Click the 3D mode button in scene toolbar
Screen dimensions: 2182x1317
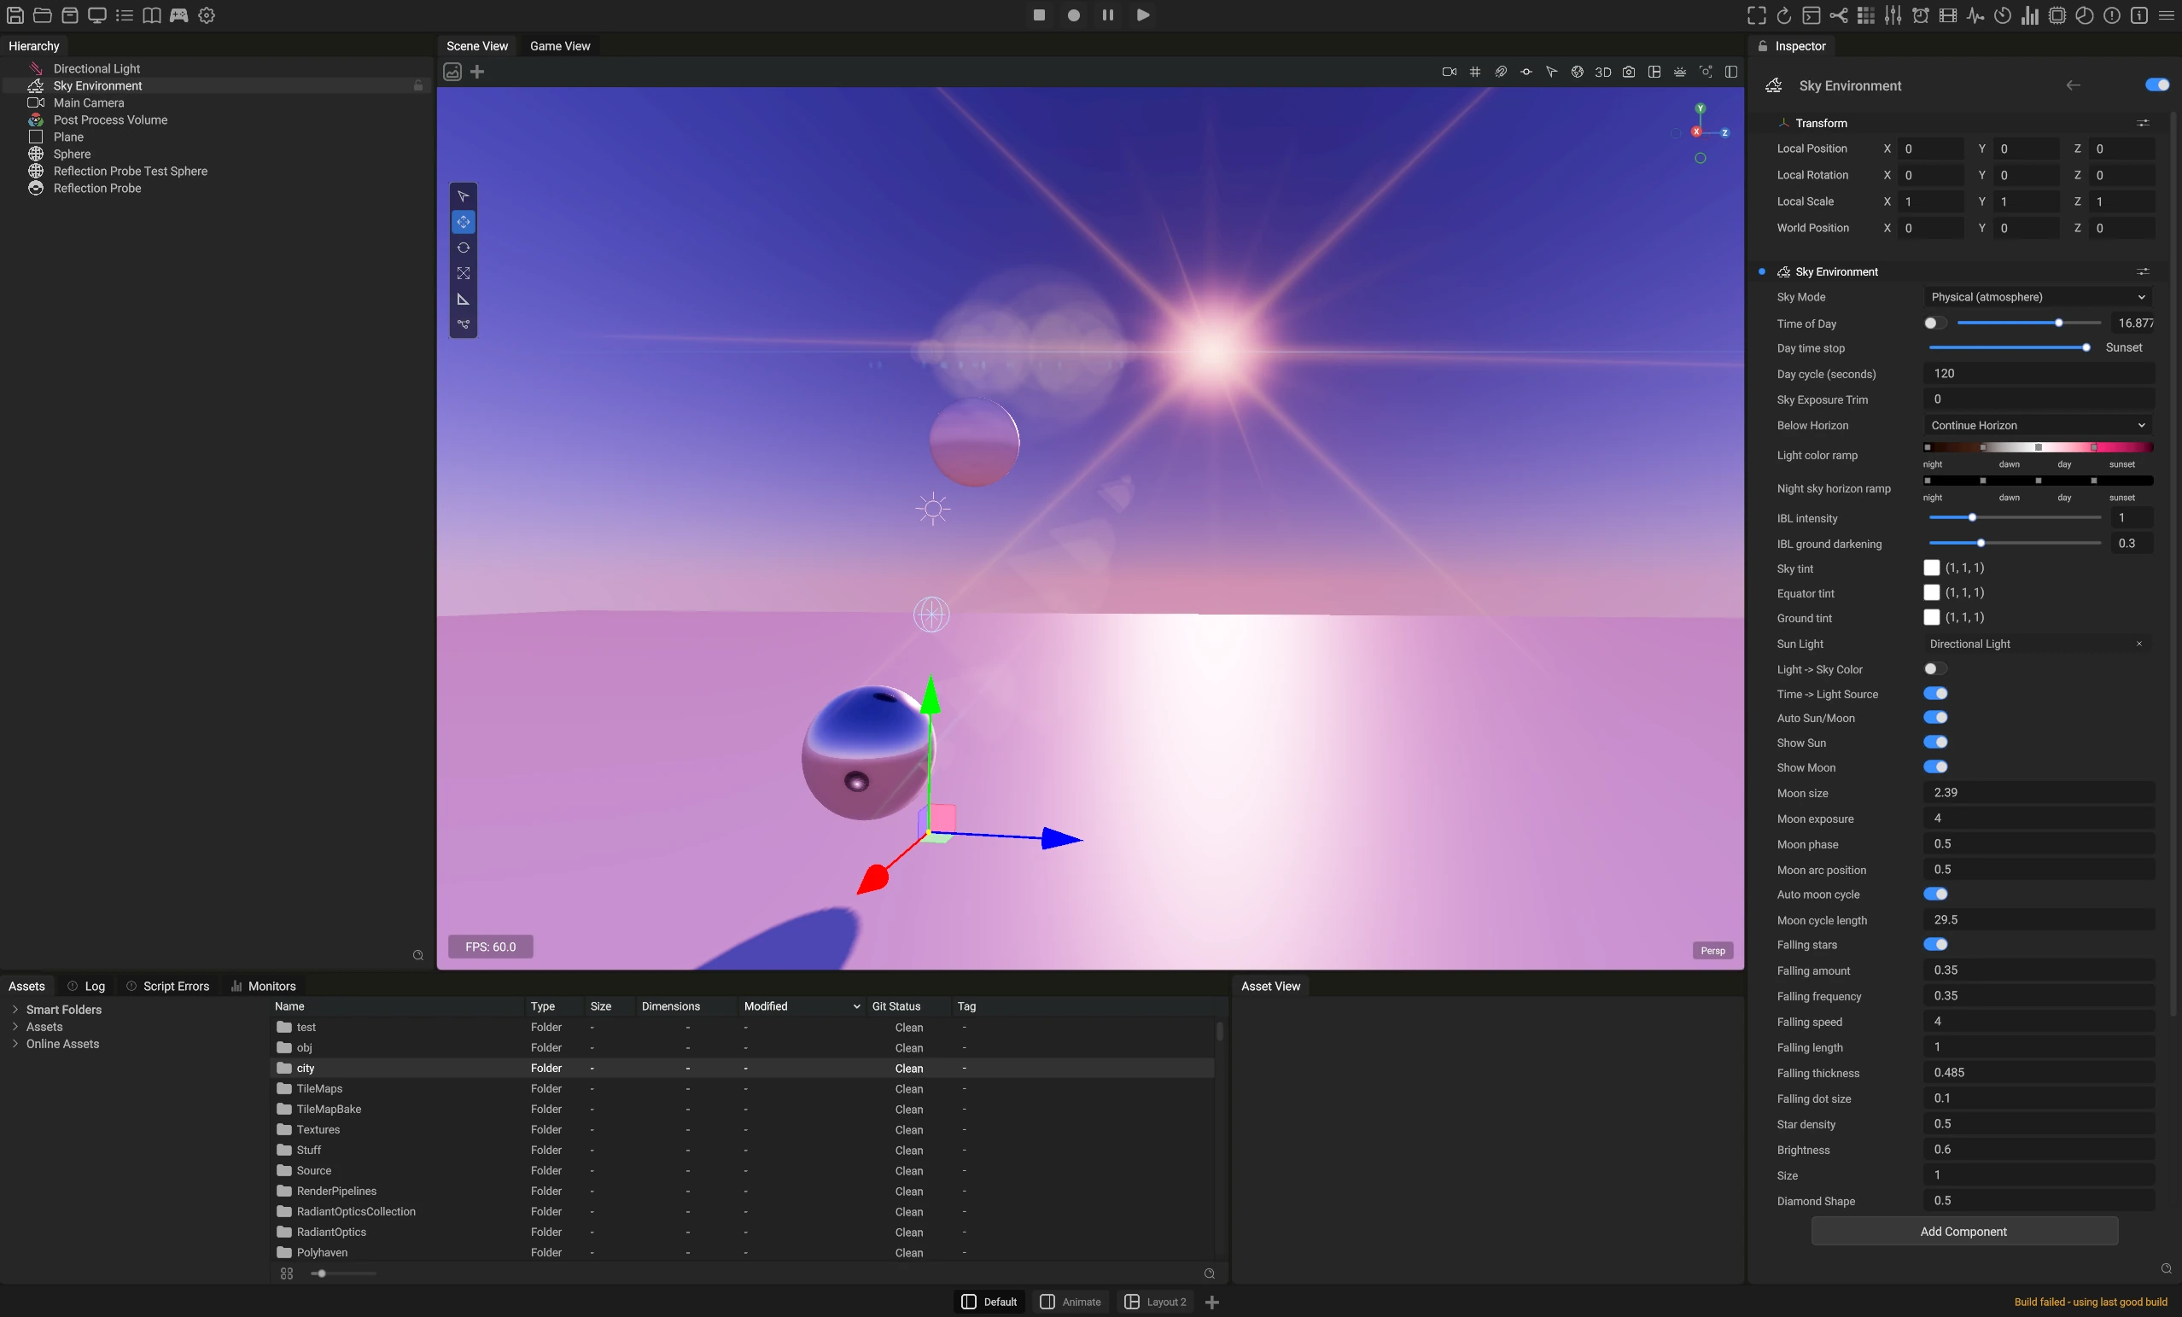pyautogui.click(x=1603, y=72)
